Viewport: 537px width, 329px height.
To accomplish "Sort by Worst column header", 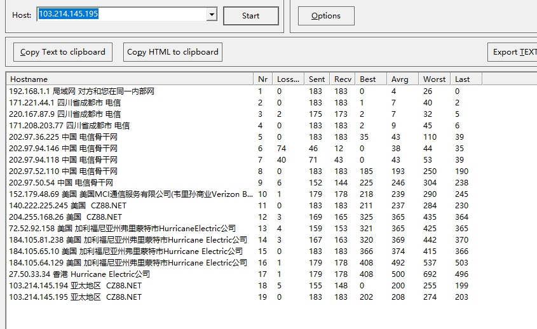I will [434, 79].
